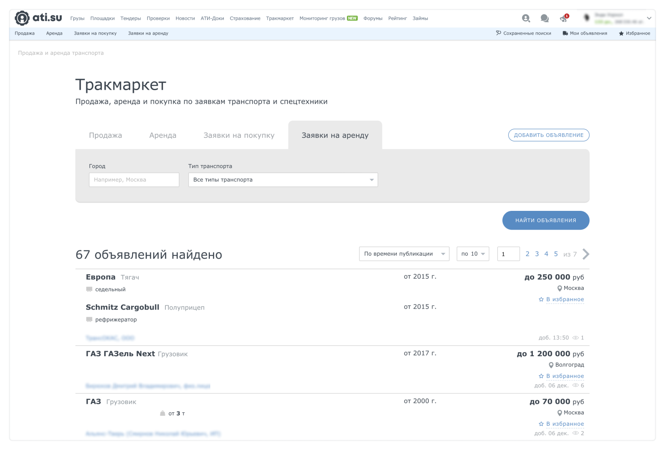Click the ДОБАВИТЬ ОБЪЯВЛЕНИЕ button

tap(549, 135)
